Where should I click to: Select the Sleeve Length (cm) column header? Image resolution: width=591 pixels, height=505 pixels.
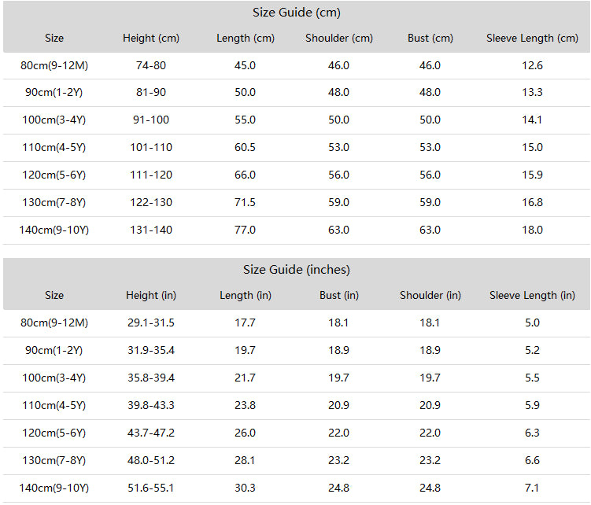coord(532,38)
